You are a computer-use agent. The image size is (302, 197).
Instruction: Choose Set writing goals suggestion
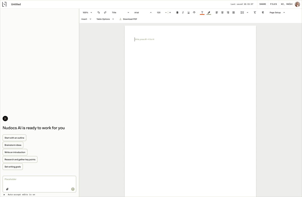coord(13,167)
